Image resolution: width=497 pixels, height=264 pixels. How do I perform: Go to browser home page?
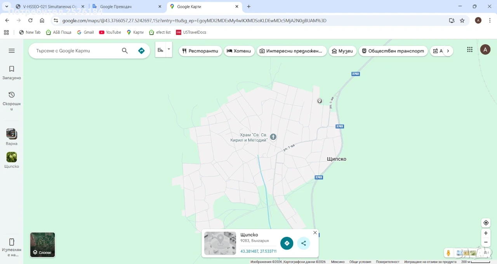coord(42,21)
